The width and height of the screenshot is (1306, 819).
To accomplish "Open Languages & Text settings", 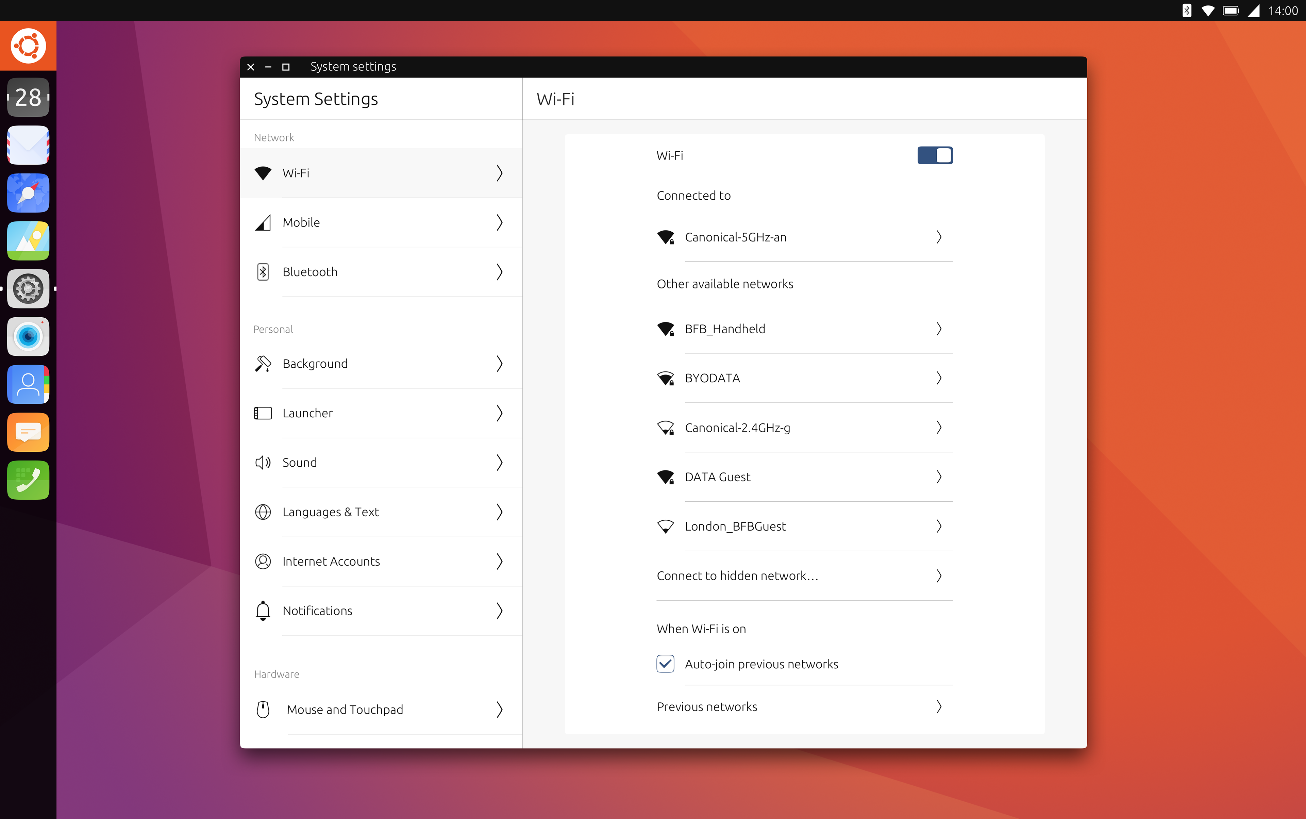I will (x=381, y=512).
